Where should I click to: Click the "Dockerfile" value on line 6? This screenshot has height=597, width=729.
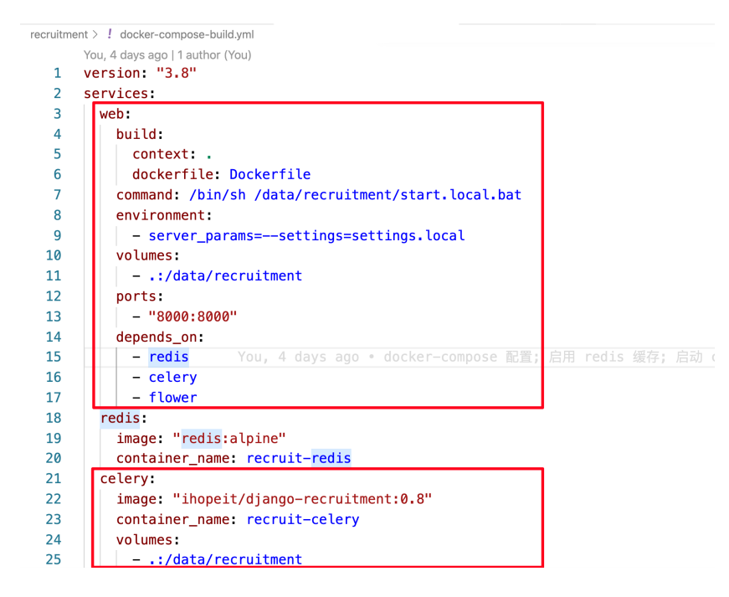(x=270, y=174)
